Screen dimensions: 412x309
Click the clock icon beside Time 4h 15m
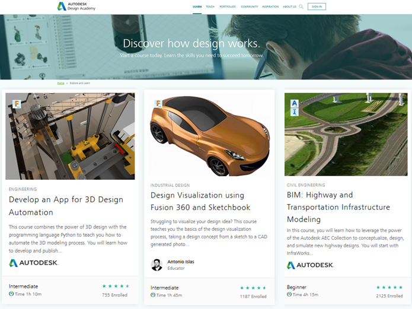[289, 294]
